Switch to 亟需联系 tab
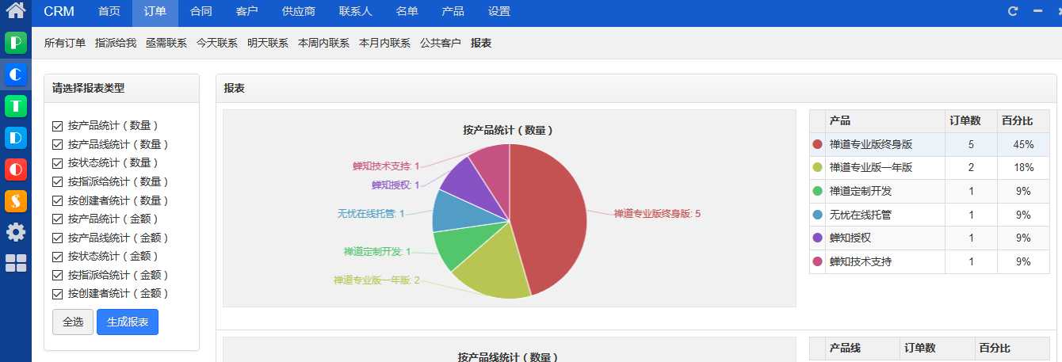This screenshot has height=362, width=1062. [166, 44]
